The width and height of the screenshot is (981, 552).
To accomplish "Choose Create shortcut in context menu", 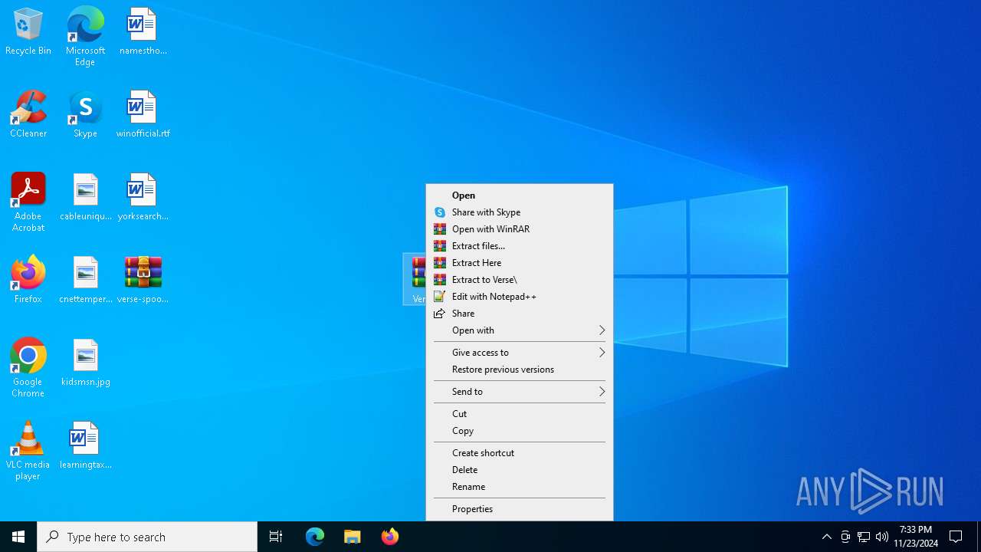I will 520,453.
